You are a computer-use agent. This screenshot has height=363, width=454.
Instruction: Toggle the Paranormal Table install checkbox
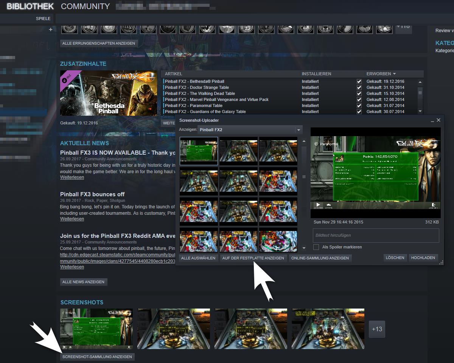point(359,105)
